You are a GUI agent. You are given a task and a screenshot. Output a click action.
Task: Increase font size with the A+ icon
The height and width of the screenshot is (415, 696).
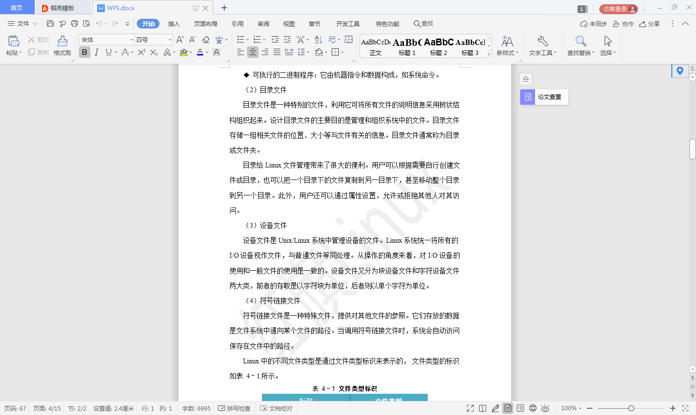click(x=180, y=40)
